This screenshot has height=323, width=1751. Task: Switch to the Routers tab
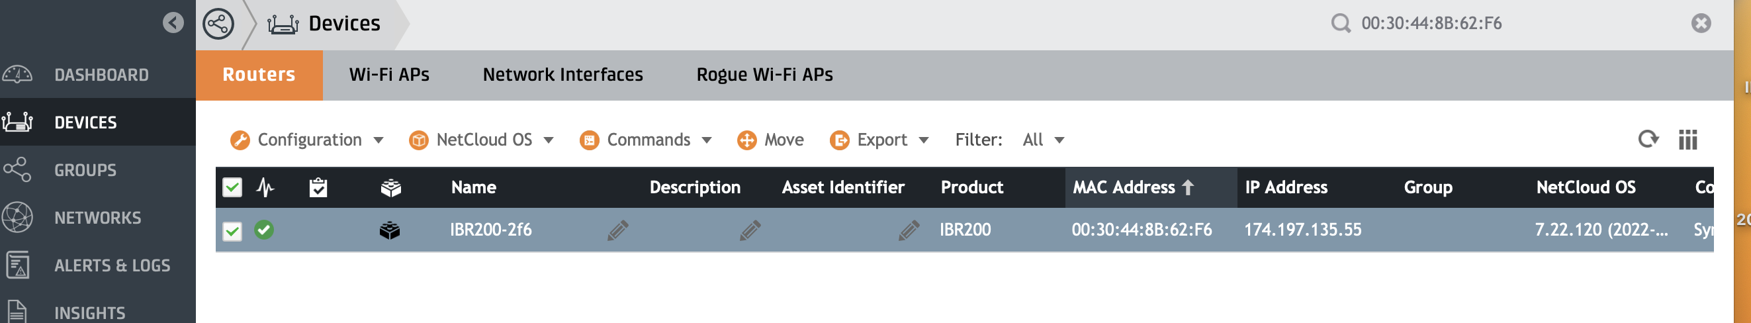259,75
